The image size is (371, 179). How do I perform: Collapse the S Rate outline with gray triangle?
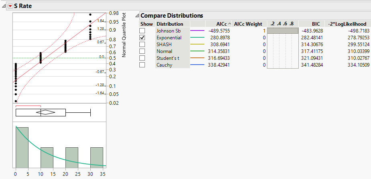[x=4, y=6]
